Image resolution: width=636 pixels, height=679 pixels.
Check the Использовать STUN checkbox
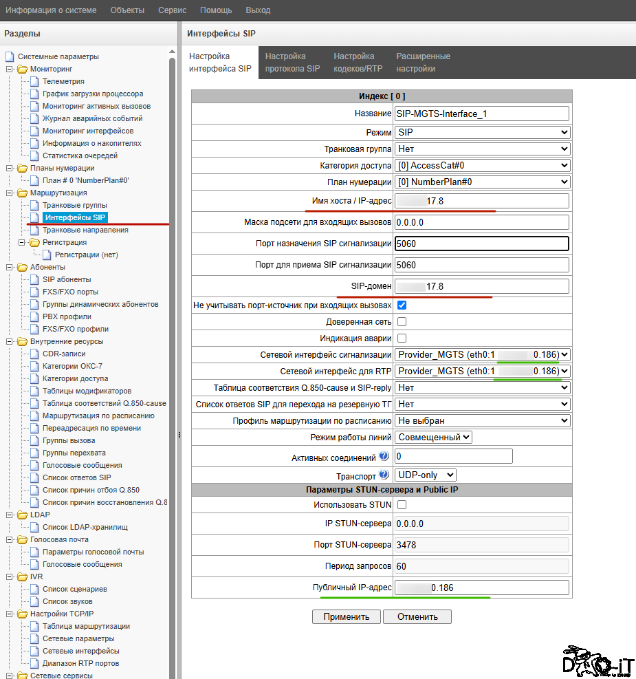[402, 504]
